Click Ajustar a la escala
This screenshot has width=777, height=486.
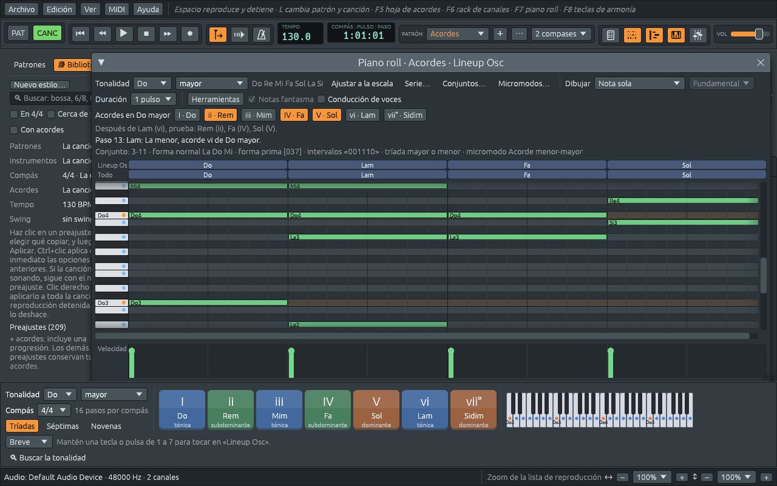(x=362, y=83)
